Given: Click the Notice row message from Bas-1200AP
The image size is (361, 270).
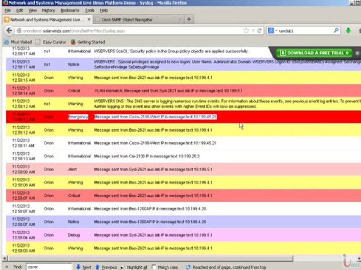Looking at the screenshot, I should [150, 222].
